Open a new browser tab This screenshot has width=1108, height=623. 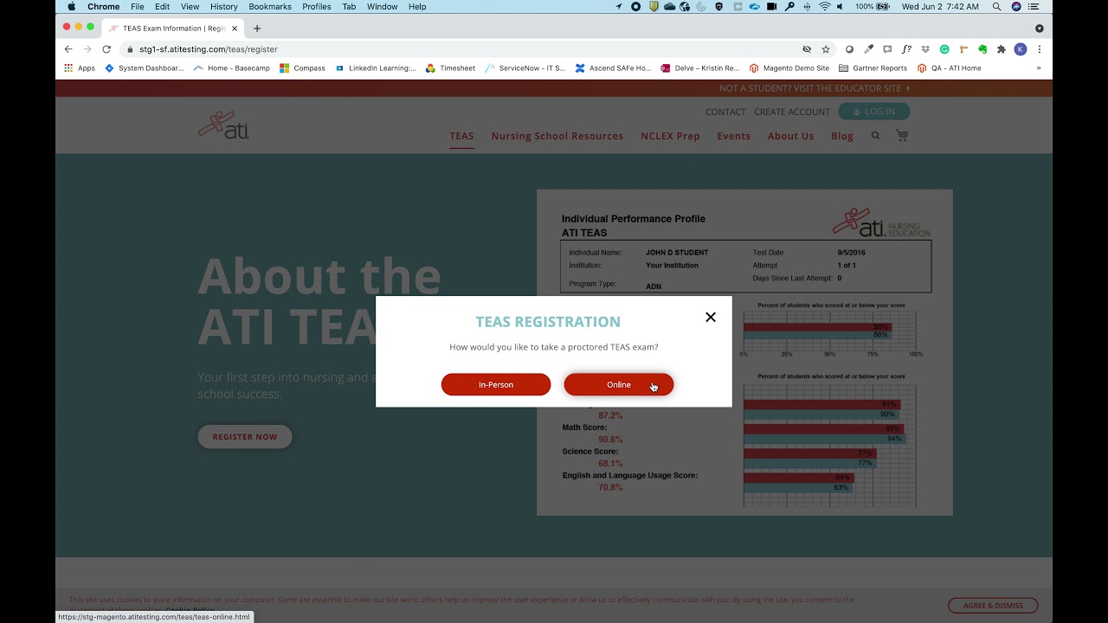(257, 29)
